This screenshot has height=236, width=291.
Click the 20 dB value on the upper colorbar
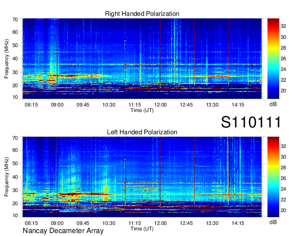point(283,91)
